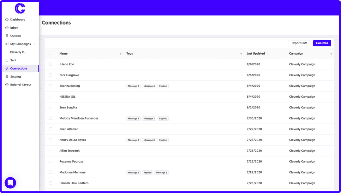This screenshot has width=341, height=193.
Task: Click the Cleverly logo icon
Action: (20, 8)
